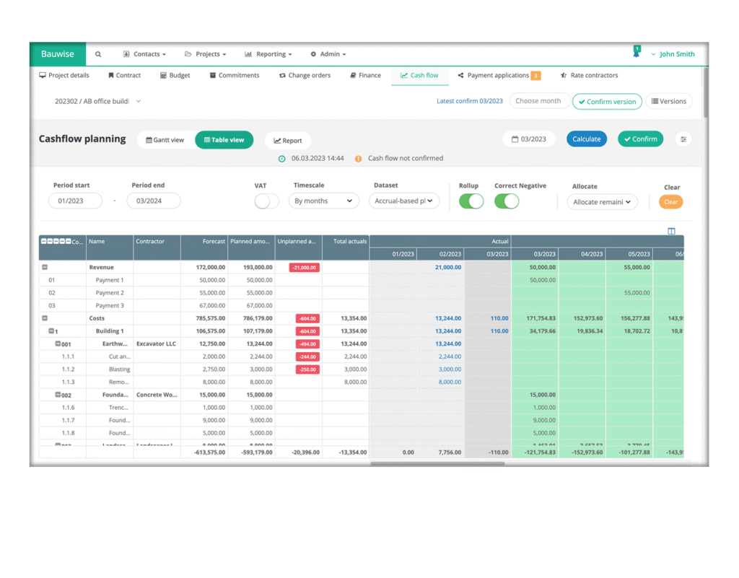
Task: Click the warning icon beside Cash flow not confirmed
Action: (x=359, y=158)
